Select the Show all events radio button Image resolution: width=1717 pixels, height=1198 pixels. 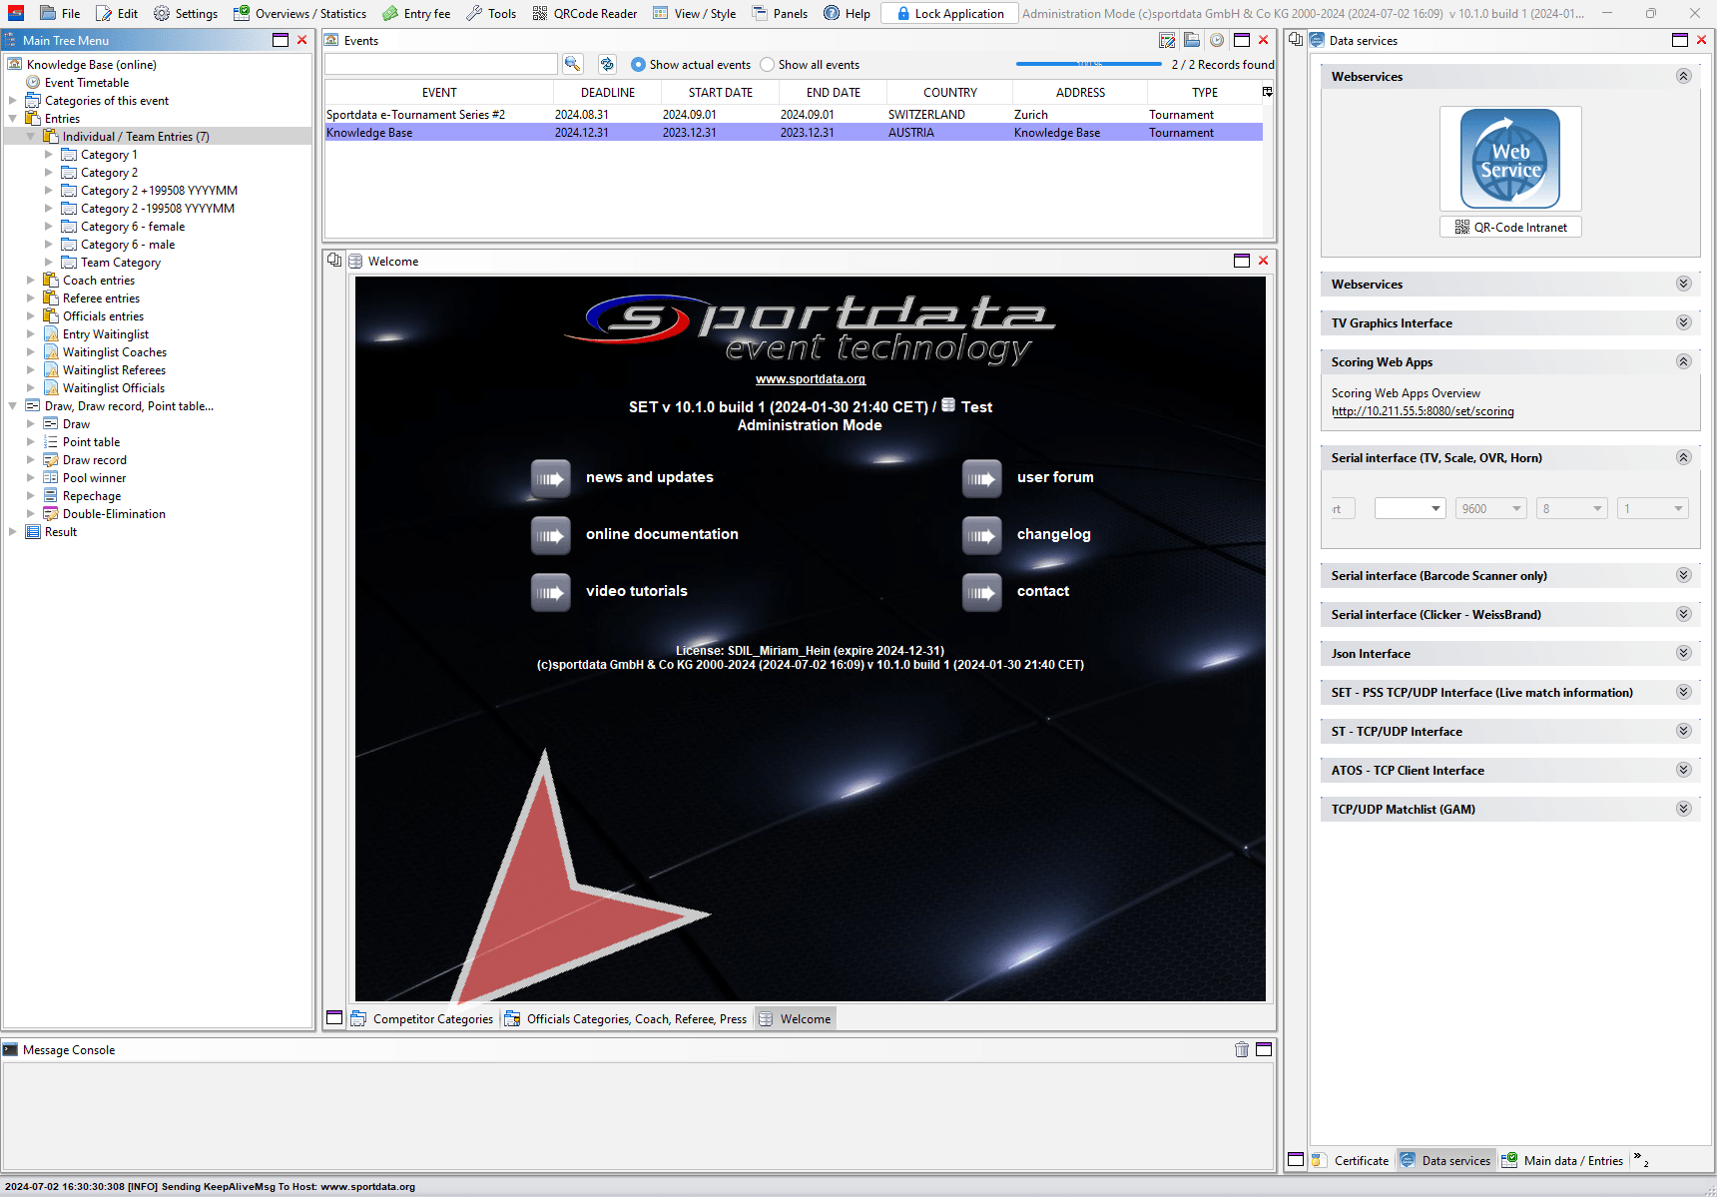point(767,65)
